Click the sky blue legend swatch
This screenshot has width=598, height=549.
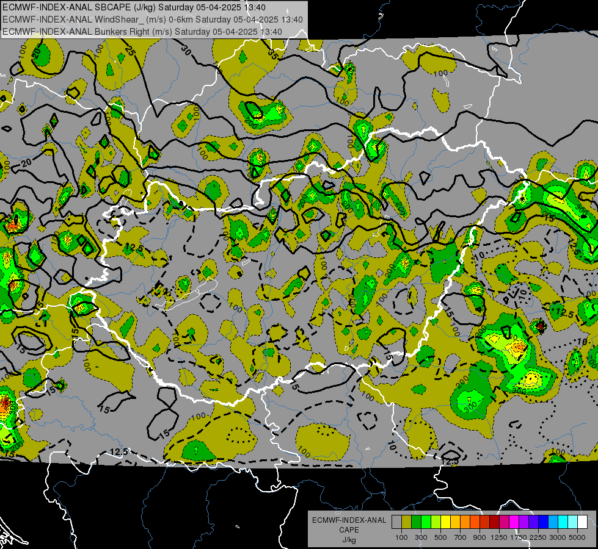pyautogui.click(x=553, y=522)
